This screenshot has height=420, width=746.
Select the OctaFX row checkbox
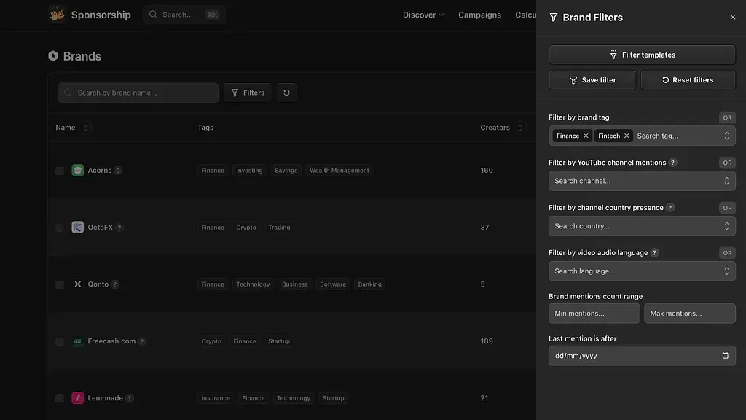tap(60, 227)
